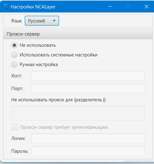
Task: Click the Логин: label
Action: tap(18, 138)
